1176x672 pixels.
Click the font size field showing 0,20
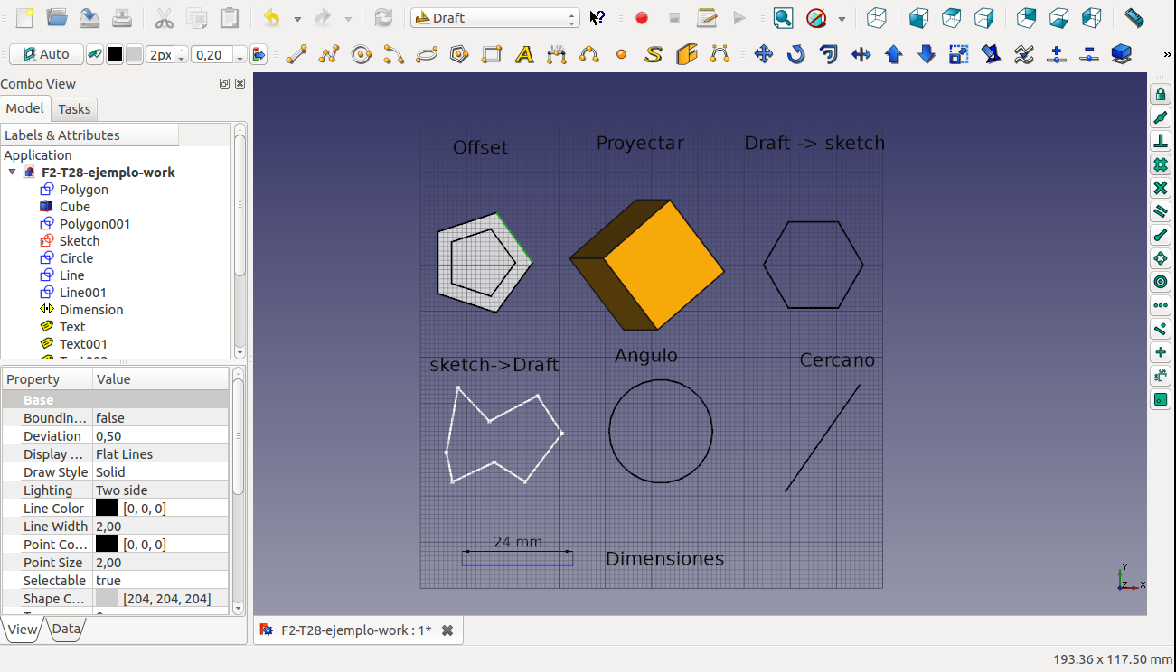pos(212,55)
